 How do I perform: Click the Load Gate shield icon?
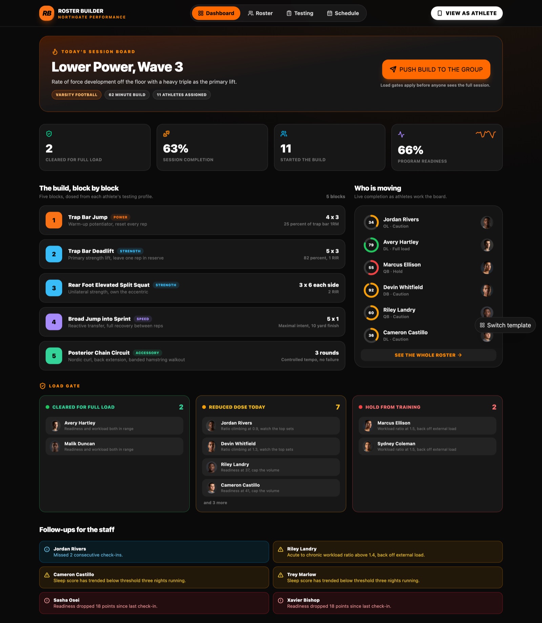click(x=43, y=386)
